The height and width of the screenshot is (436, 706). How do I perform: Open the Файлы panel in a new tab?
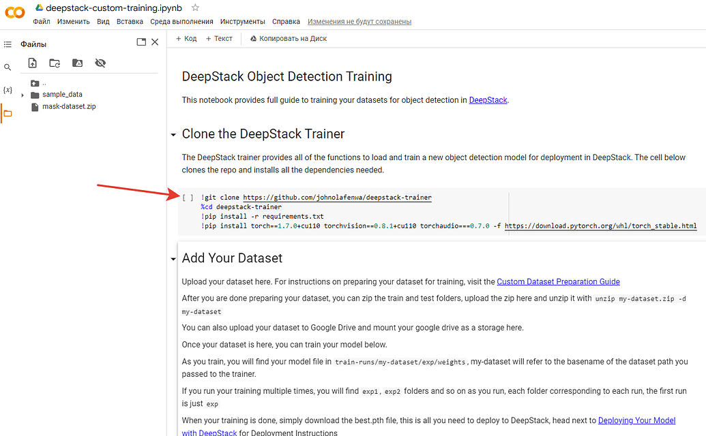tap(141, 42)
